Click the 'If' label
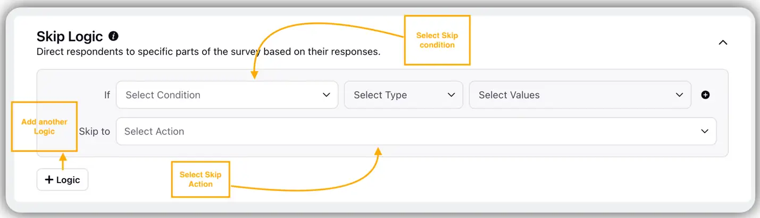760x218 pixels. 107,95
